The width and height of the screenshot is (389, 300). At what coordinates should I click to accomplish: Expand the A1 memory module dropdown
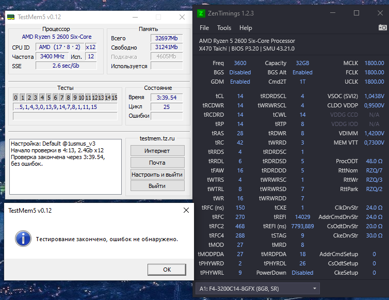pos(257,289)
